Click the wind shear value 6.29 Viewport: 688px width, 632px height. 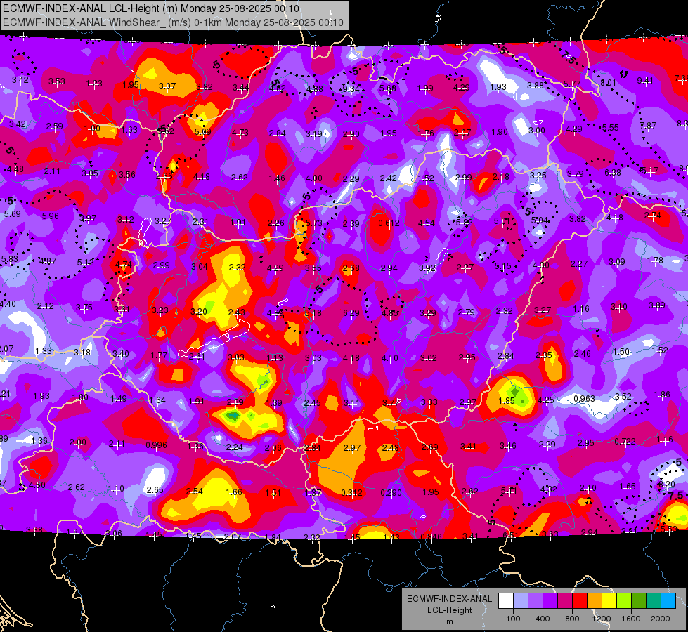point(351,312)
